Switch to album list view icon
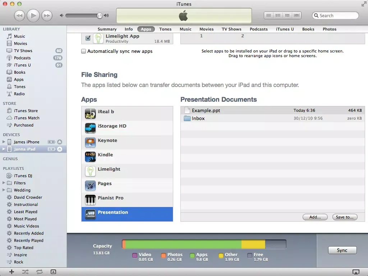 tap(278, 15)
